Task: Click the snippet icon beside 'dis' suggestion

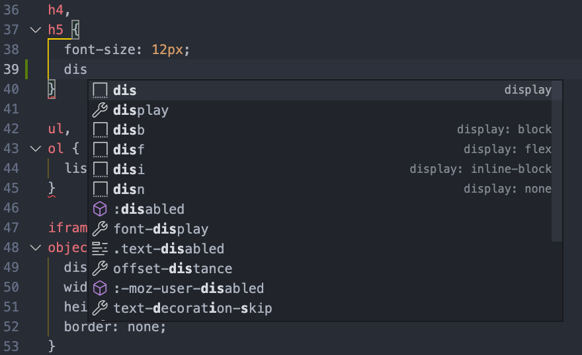Action: point(100,90)
